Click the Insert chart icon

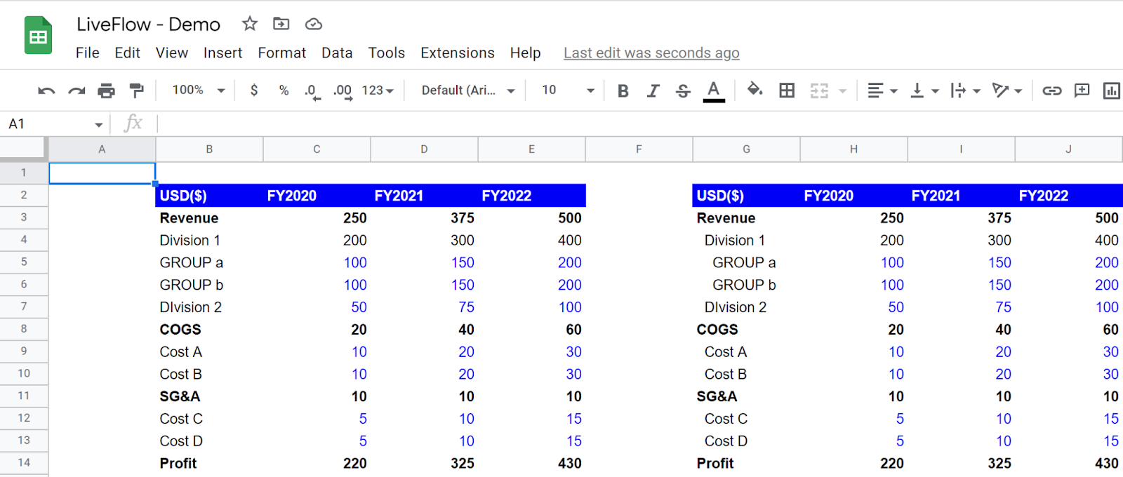tap(1112, 90)
